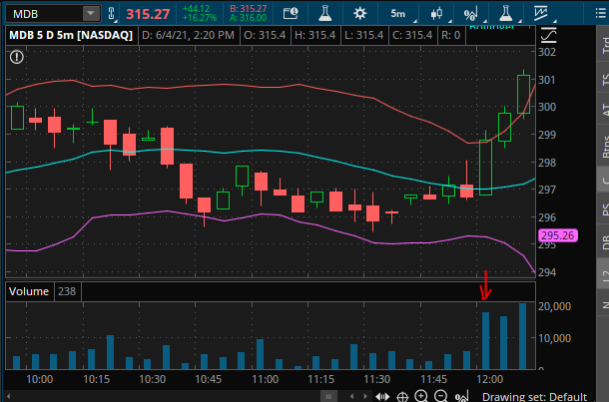This screenshot has width=609, height=402.
Task: Click the +16.27% change readout
Action: pos(200,18)
